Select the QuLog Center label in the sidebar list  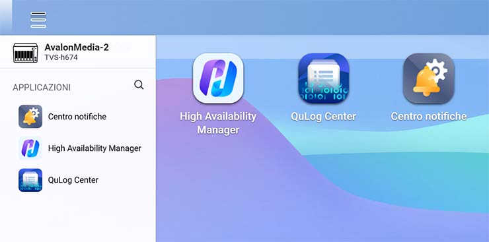73,180
